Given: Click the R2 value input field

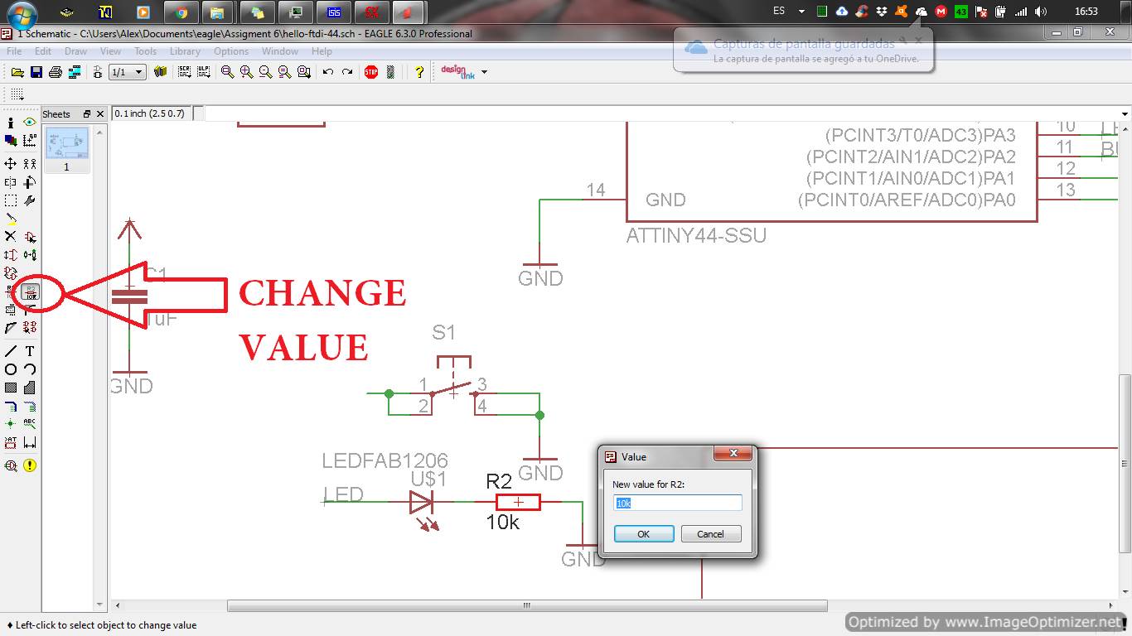Looking at the screenshot, I should pyautogui.click(x=678, y=503).
